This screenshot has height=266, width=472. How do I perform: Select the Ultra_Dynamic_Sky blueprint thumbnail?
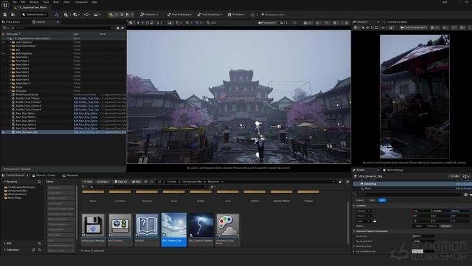click(x=174, y=230)
